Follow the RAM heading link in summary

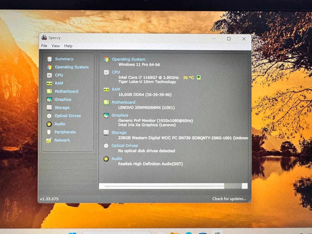coord(116,89)
